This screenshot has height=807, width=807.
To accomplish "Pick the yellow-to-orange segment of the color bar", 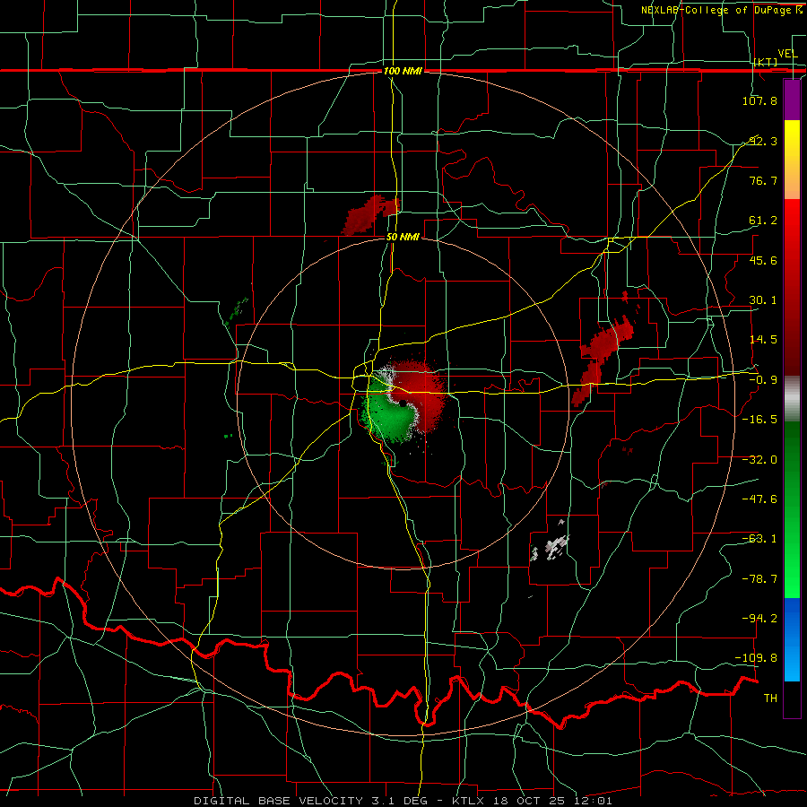I will (792, 160).
